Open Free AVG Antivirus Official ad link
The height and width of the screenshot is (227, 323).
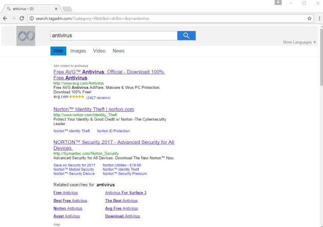[x=109, y=75]
